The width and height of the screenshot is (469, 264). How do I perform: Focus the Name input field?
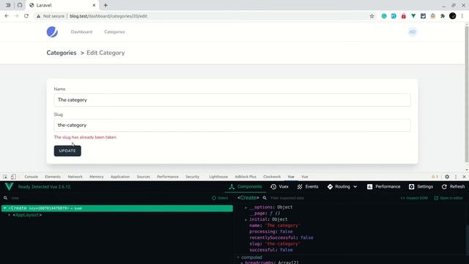(232, 100)
